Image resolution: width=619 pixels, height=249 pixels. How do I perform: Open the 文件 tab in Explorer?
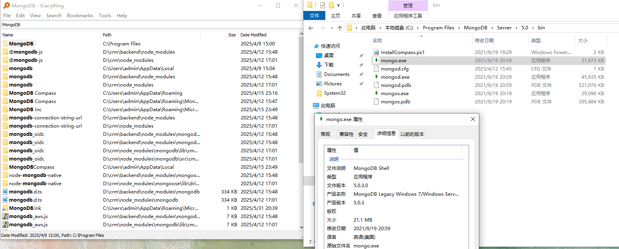point(314,16)
